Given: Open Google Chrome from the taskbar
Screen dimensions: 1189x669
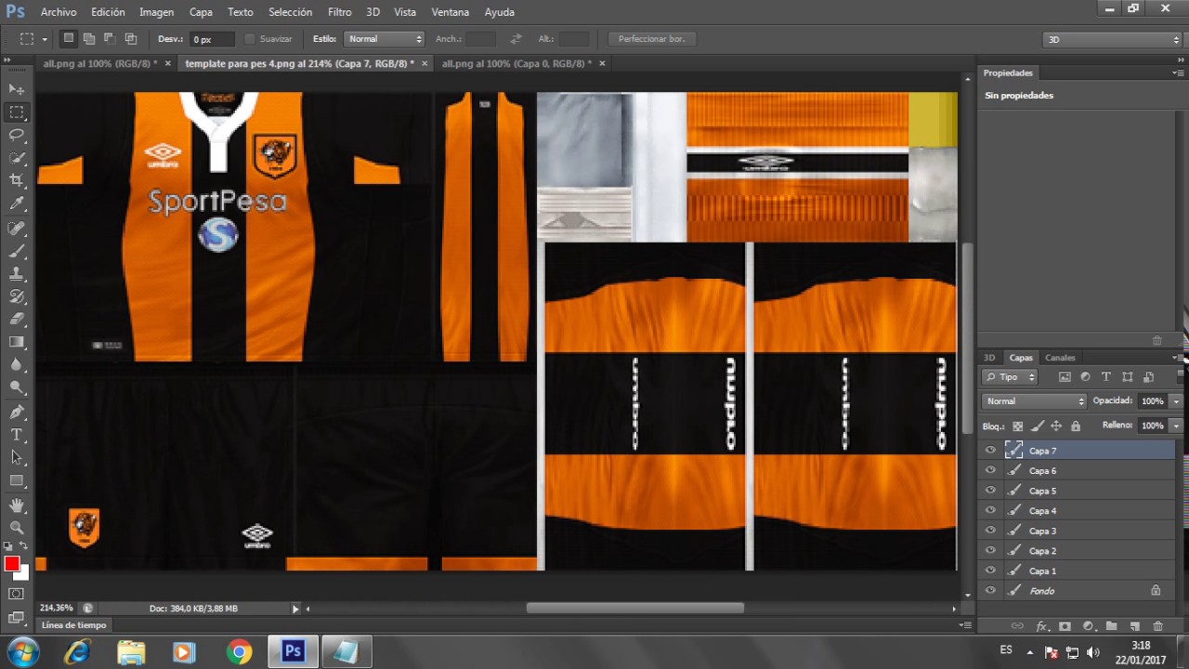Looking at the screenshot, I should pyautogui.click(x=239, y=652).
